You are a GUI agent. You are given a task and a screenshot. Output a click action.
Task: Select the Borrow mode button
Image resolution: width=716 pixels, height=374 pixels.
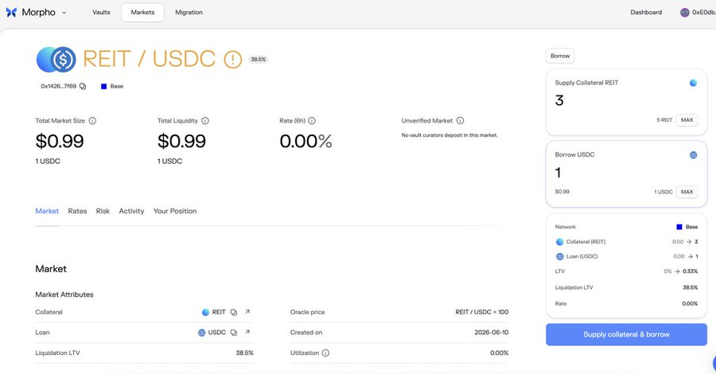(x=560, y=56)
